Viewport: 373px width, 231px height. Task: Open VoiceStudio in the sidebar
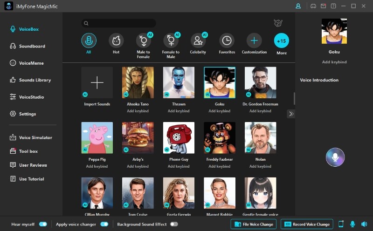[x=27, y=97]
